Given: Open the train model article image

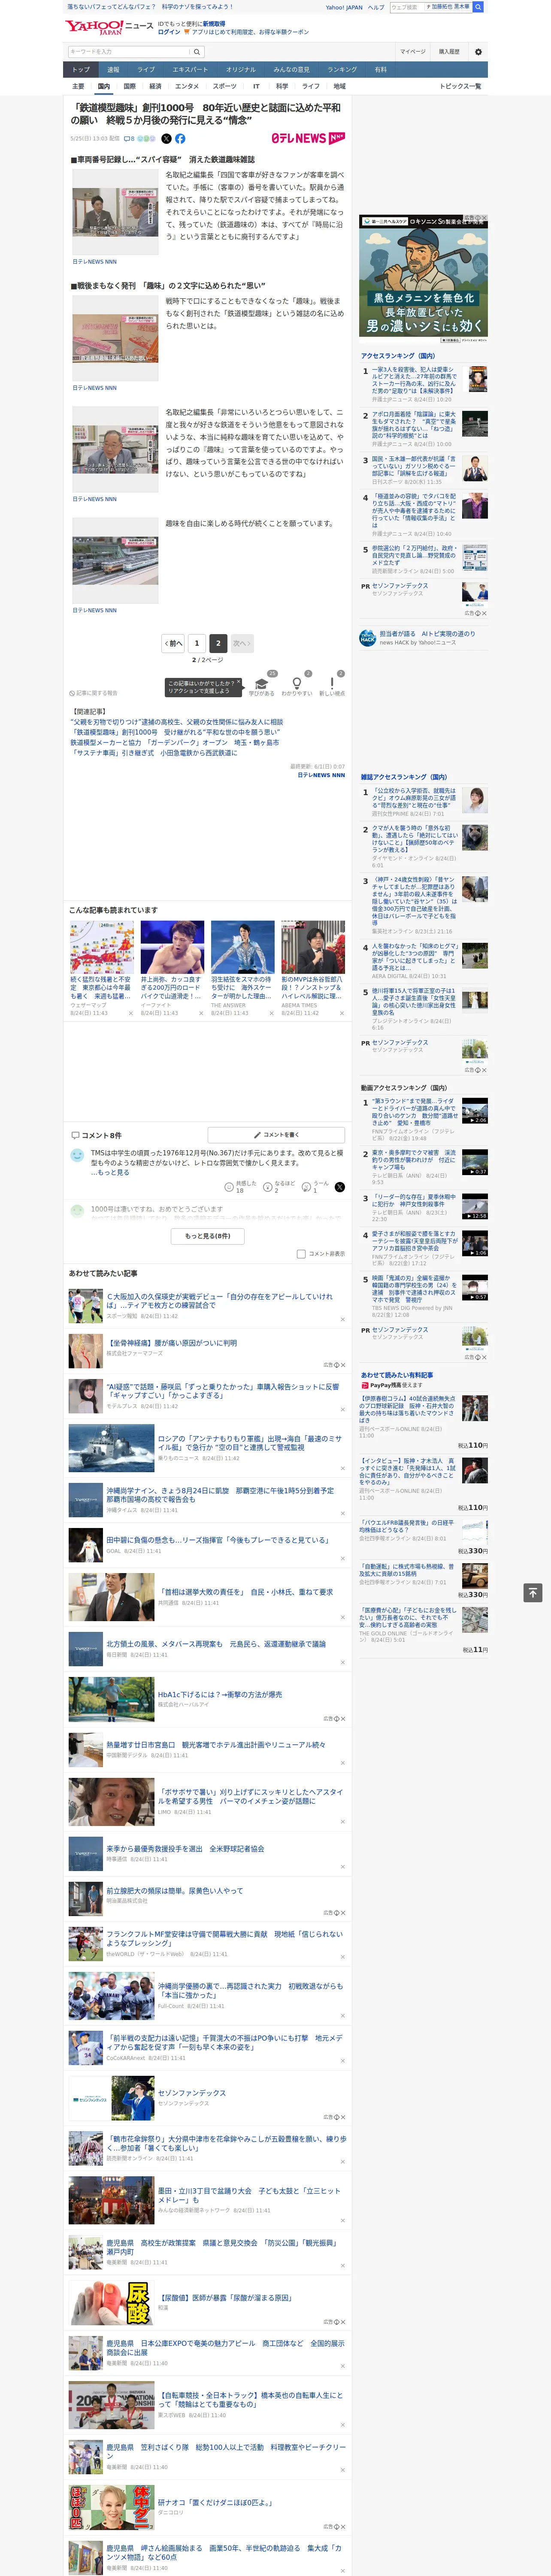Looking at the screenshot, I should click(x=115, y=561).
